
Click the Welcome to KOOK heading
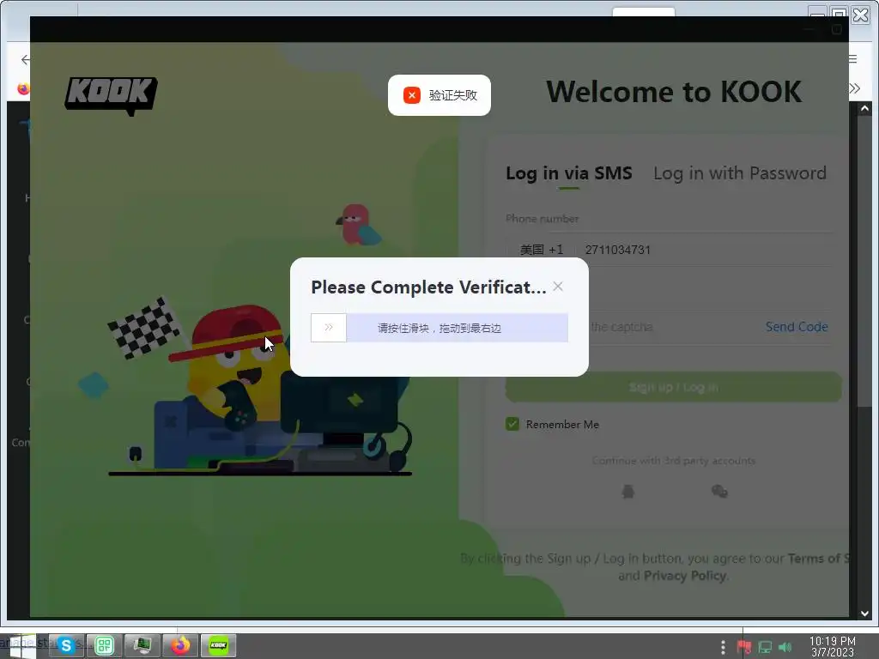[x=674, y=92]
